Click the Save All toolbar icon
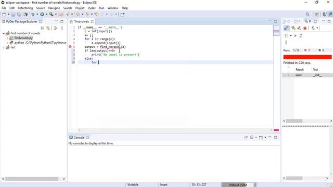The image size is (333, 187). pyautogui.click(x=19, y=15)
